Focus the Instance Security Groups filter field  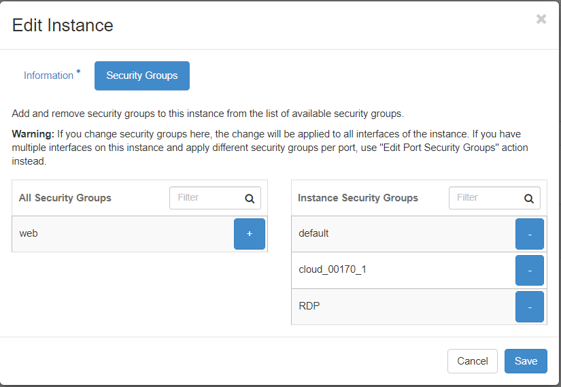pos(494,198)
